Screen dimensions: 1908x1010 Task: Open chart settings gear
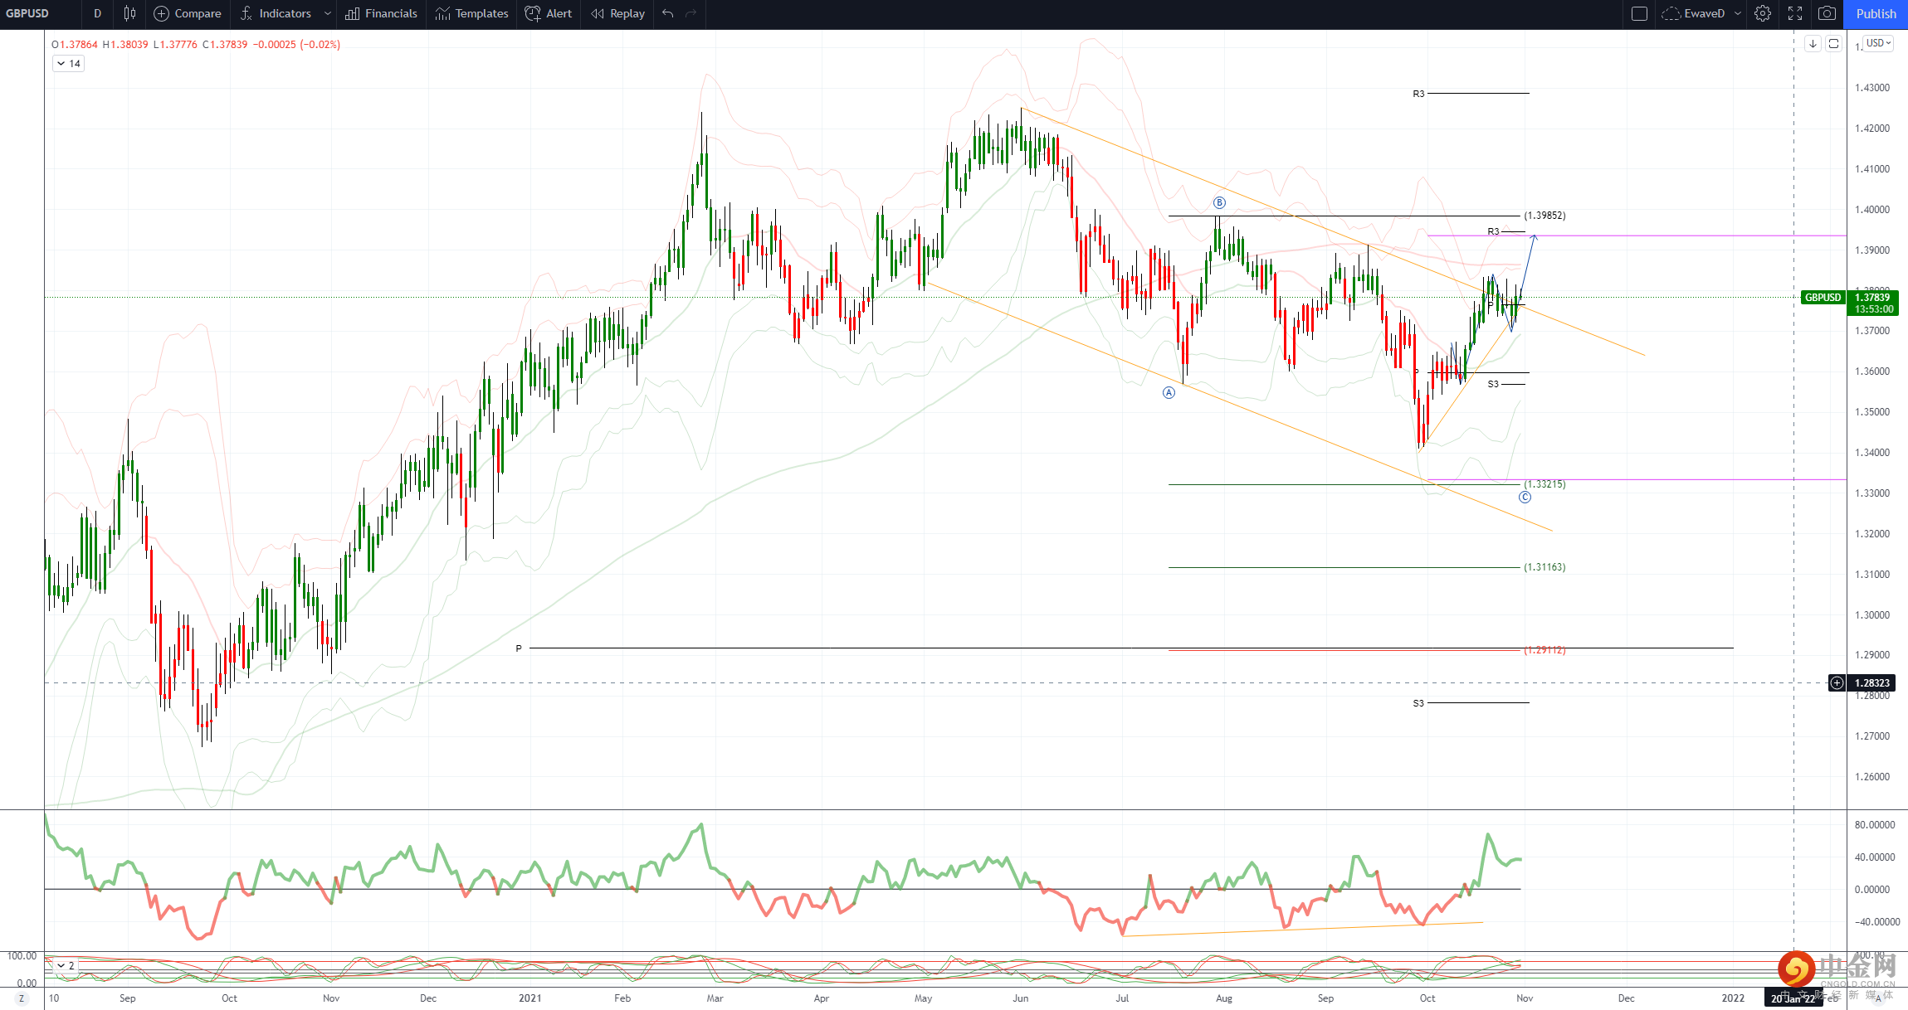coord(1763,13)
